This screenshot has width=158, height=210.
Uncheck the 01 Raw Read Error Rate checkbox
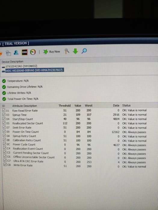(x=4, y=110)
